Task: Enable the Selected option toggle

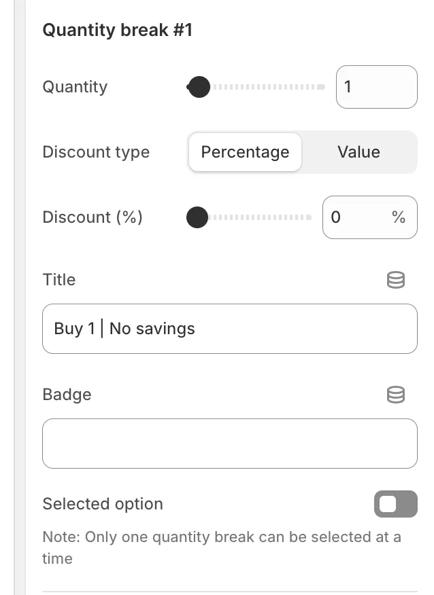Action: coord(395,504)
